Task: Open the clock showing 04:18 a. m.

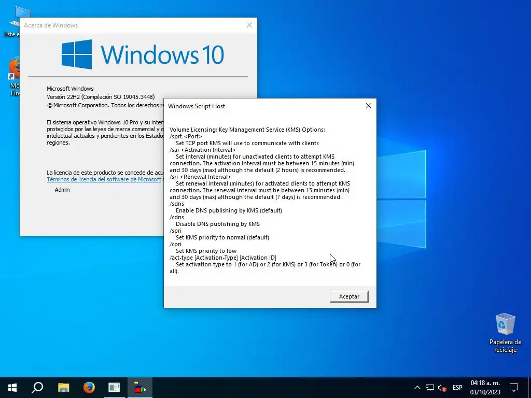Action: (x=485, y=388)
